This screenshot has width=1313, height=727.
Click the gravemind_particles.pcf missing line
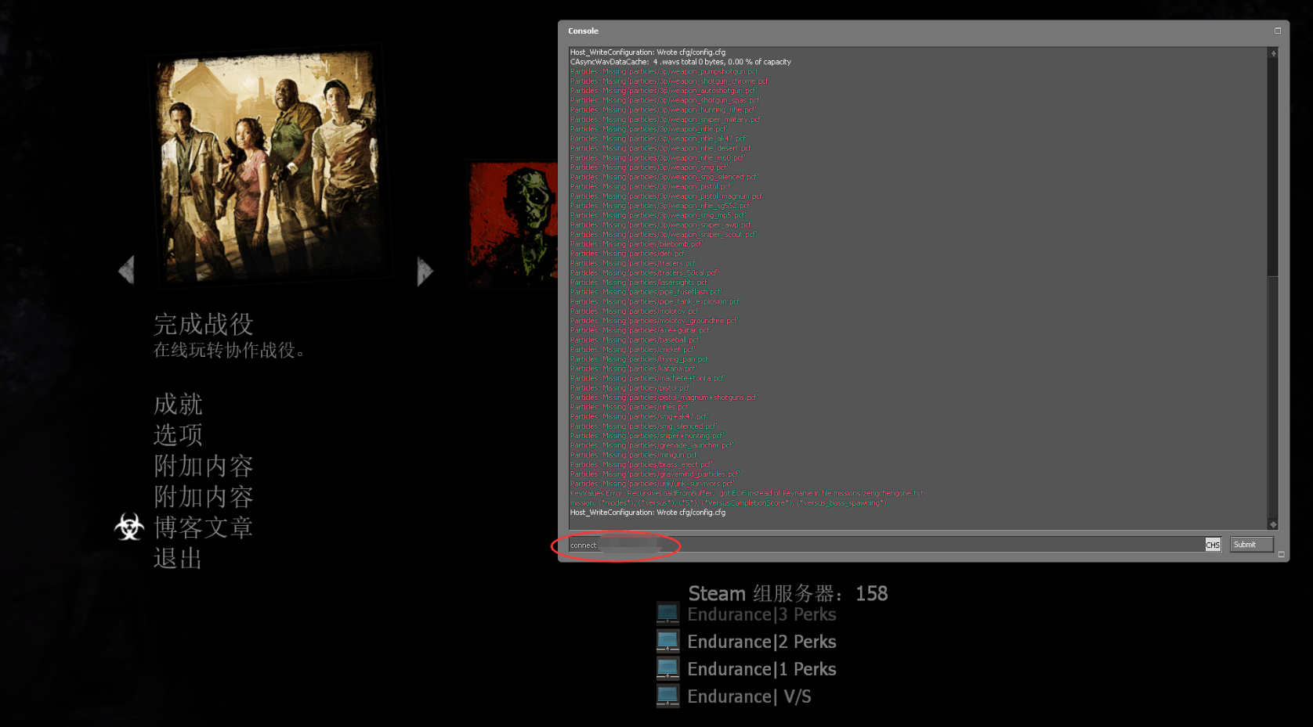[x=655, y=474]
